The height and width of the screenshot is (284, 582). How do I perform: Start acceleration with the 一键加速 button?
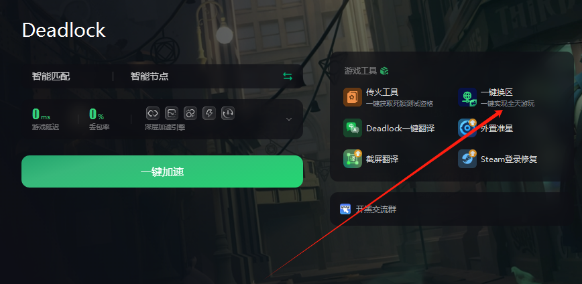162,171
